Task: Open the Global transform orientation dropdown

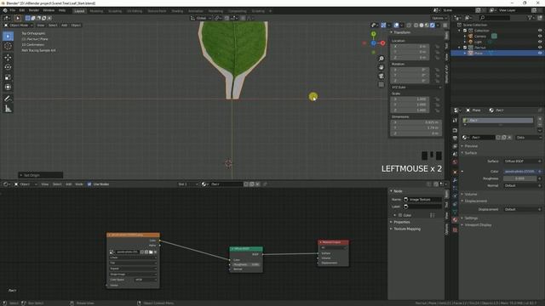Action: [x=201, y=18]
